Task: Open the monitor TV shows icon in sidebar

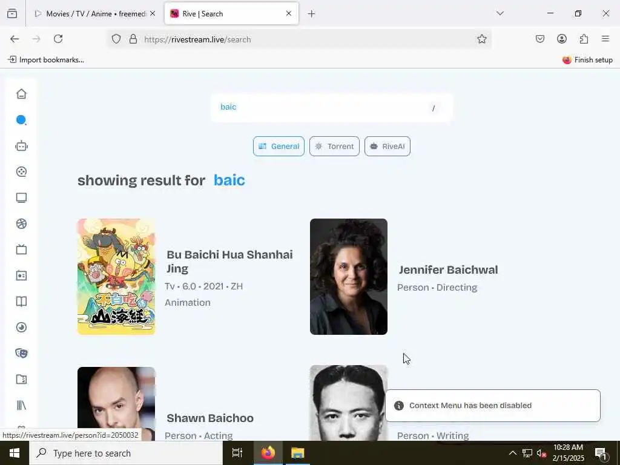Action: click(21, 198)
